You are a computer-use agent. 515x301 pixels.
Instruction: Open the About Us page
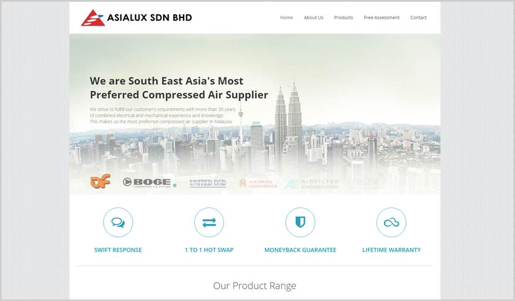(x=313, y=18)
